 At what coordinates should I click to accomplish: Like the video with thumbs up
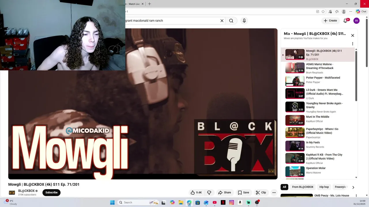point(196,193)
